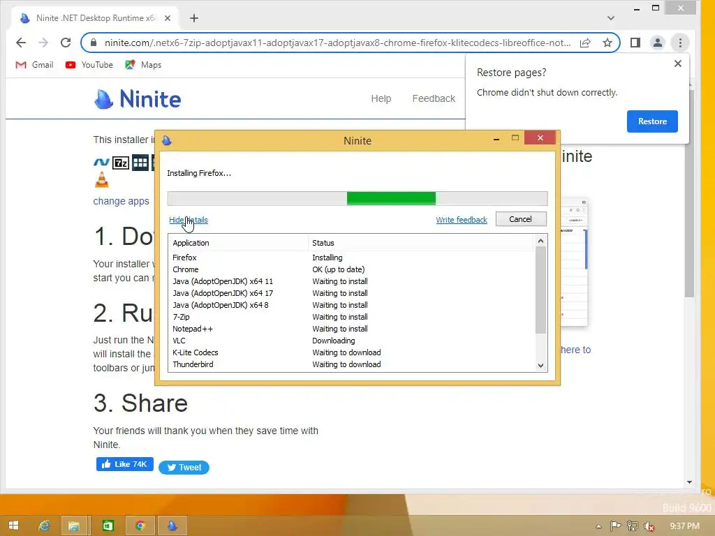This screenshot has height=536, width=715.
Task: Select the Thunderbird row
Action: [x=351, y=364]
